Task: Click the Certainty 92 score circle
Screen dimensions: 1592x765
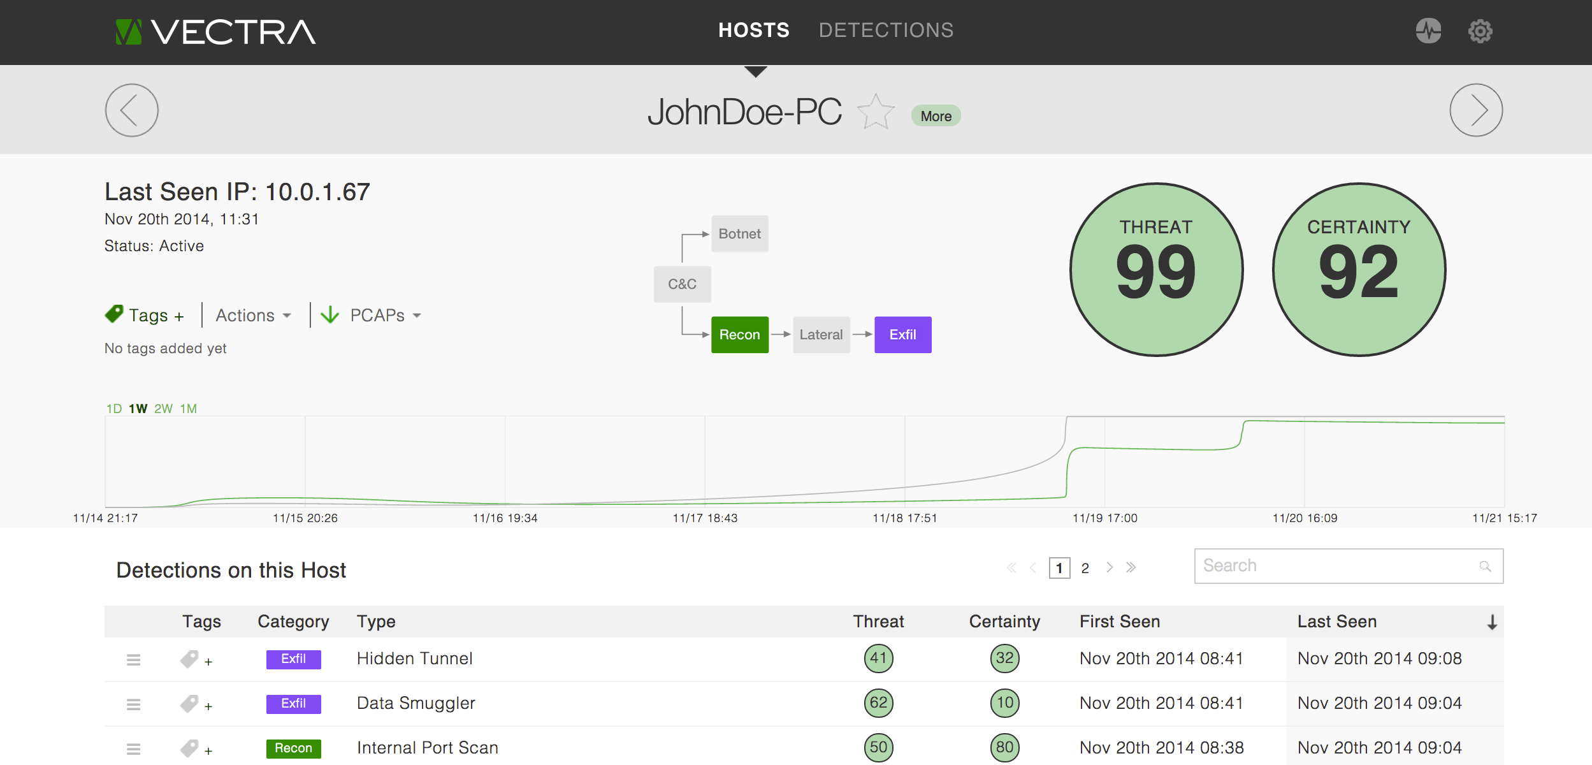Action: (1359, 270)
